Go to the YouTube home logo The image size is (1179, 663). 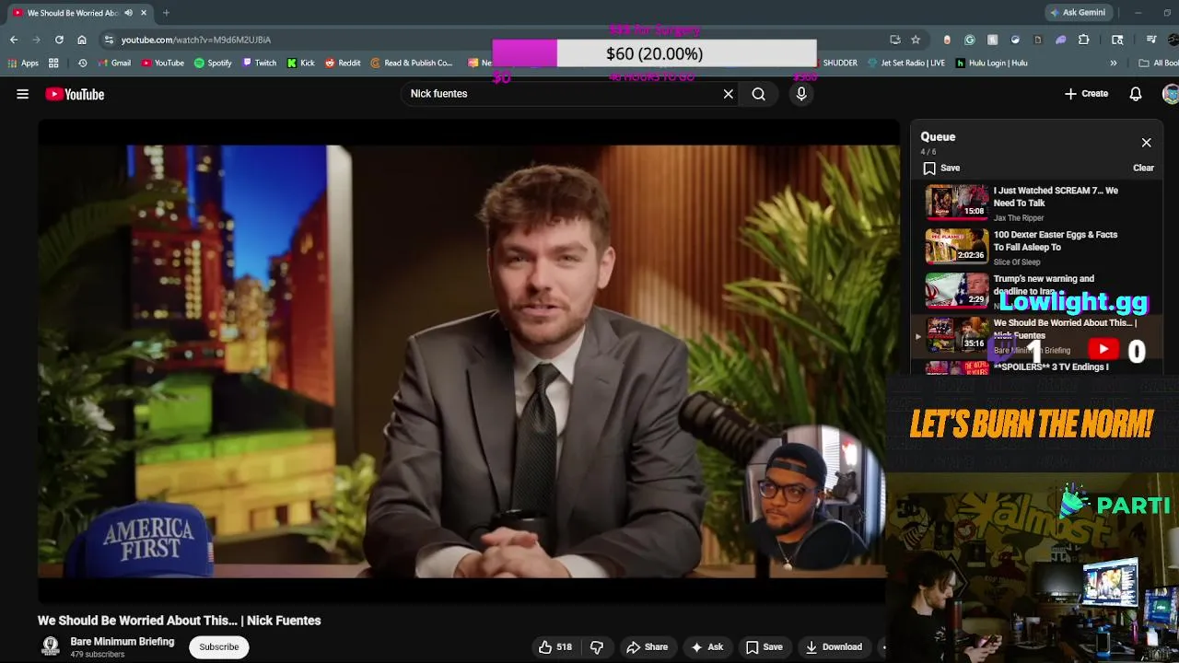75,94
